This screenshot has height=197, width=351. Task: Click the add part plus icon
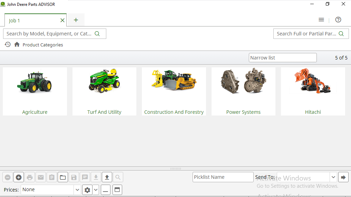click(19, 177)
